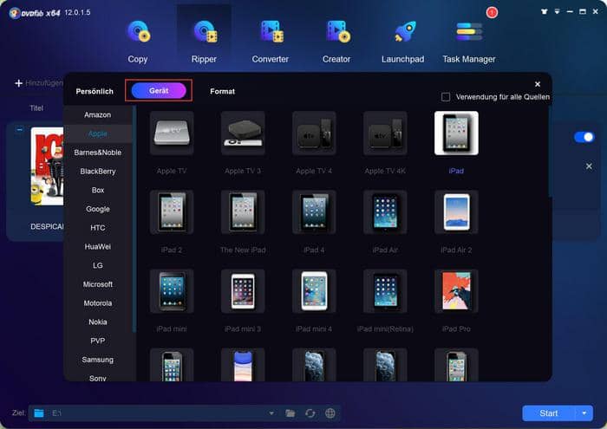Select the iPad 2 device profile

(172, 212)
